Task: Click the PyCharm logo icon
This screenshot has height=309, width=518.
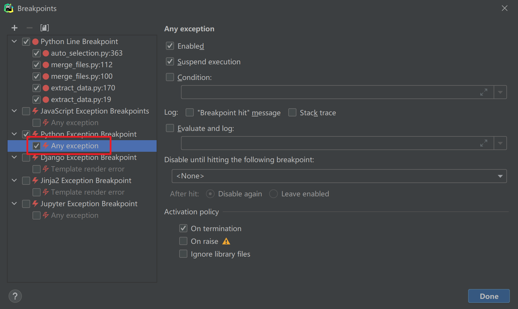Action: 9,8
